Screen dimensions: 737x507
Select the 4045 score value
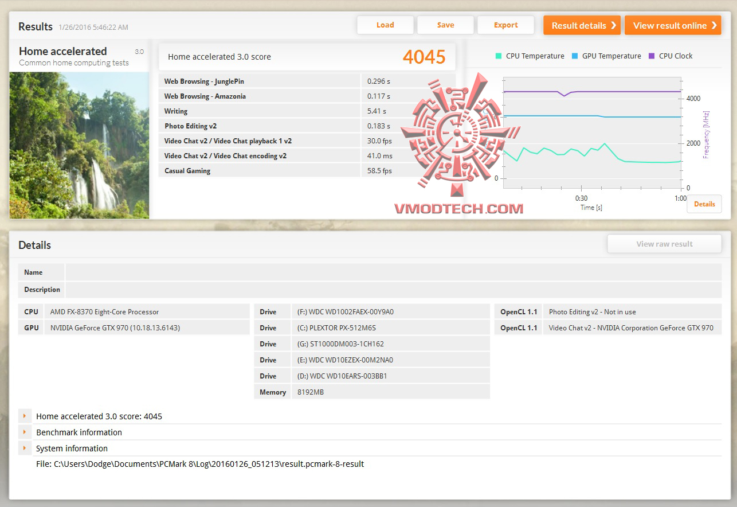(424, 57)
